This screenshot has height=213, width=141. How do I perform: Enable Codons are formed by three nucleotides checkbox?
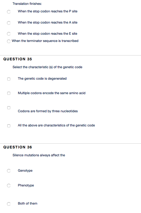point(9,108)
